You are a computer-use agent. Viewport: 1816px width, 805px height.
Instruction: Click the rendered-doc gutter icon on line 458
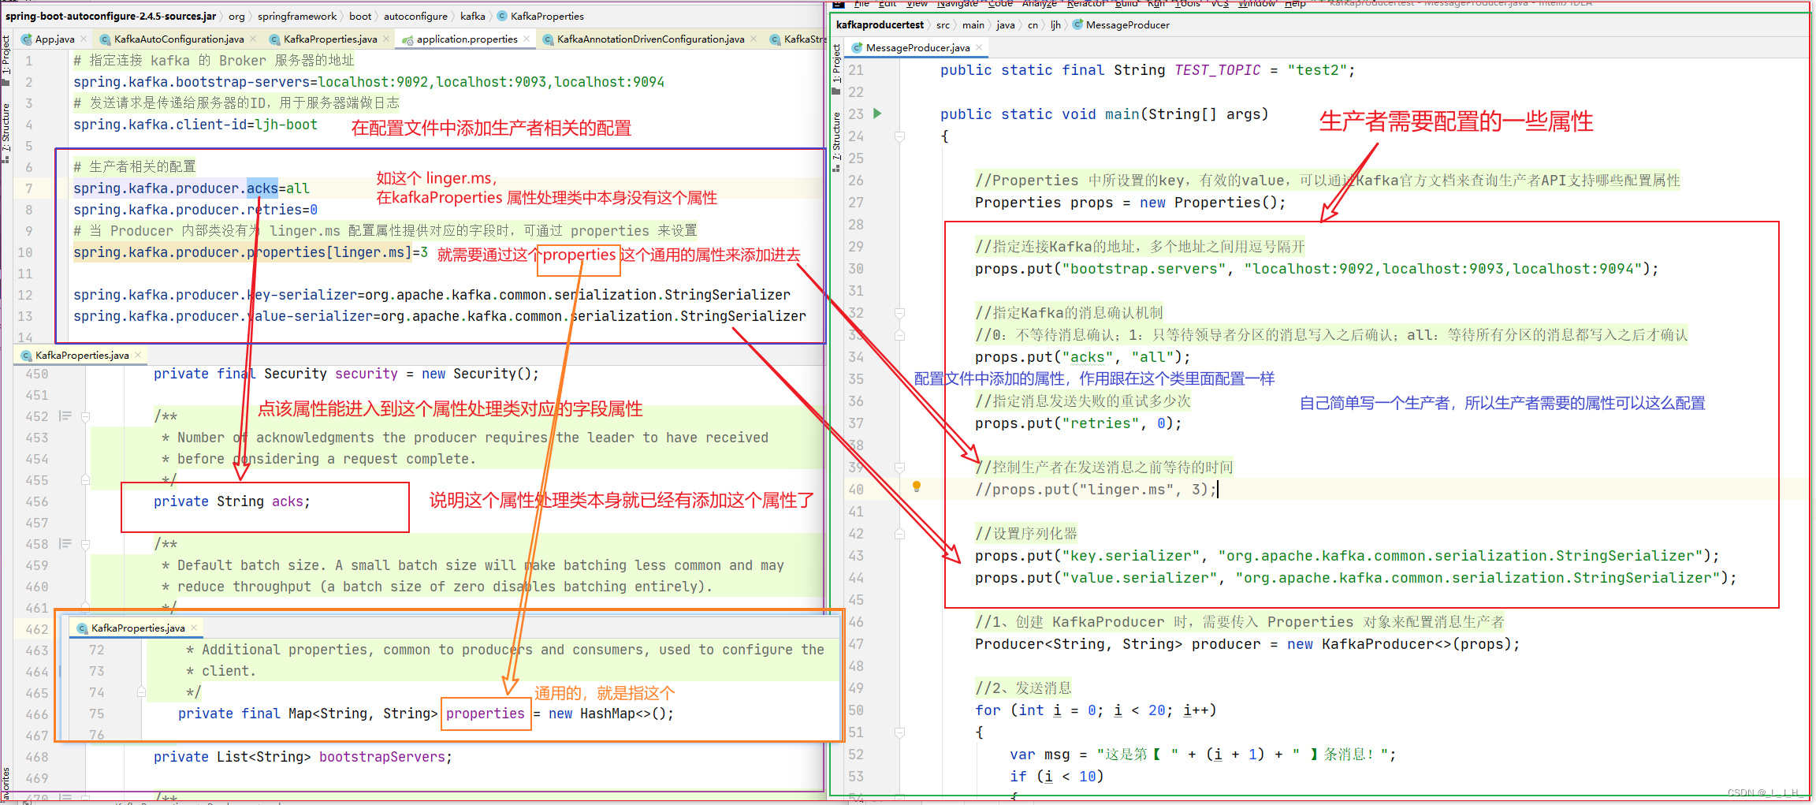[65, 543]
